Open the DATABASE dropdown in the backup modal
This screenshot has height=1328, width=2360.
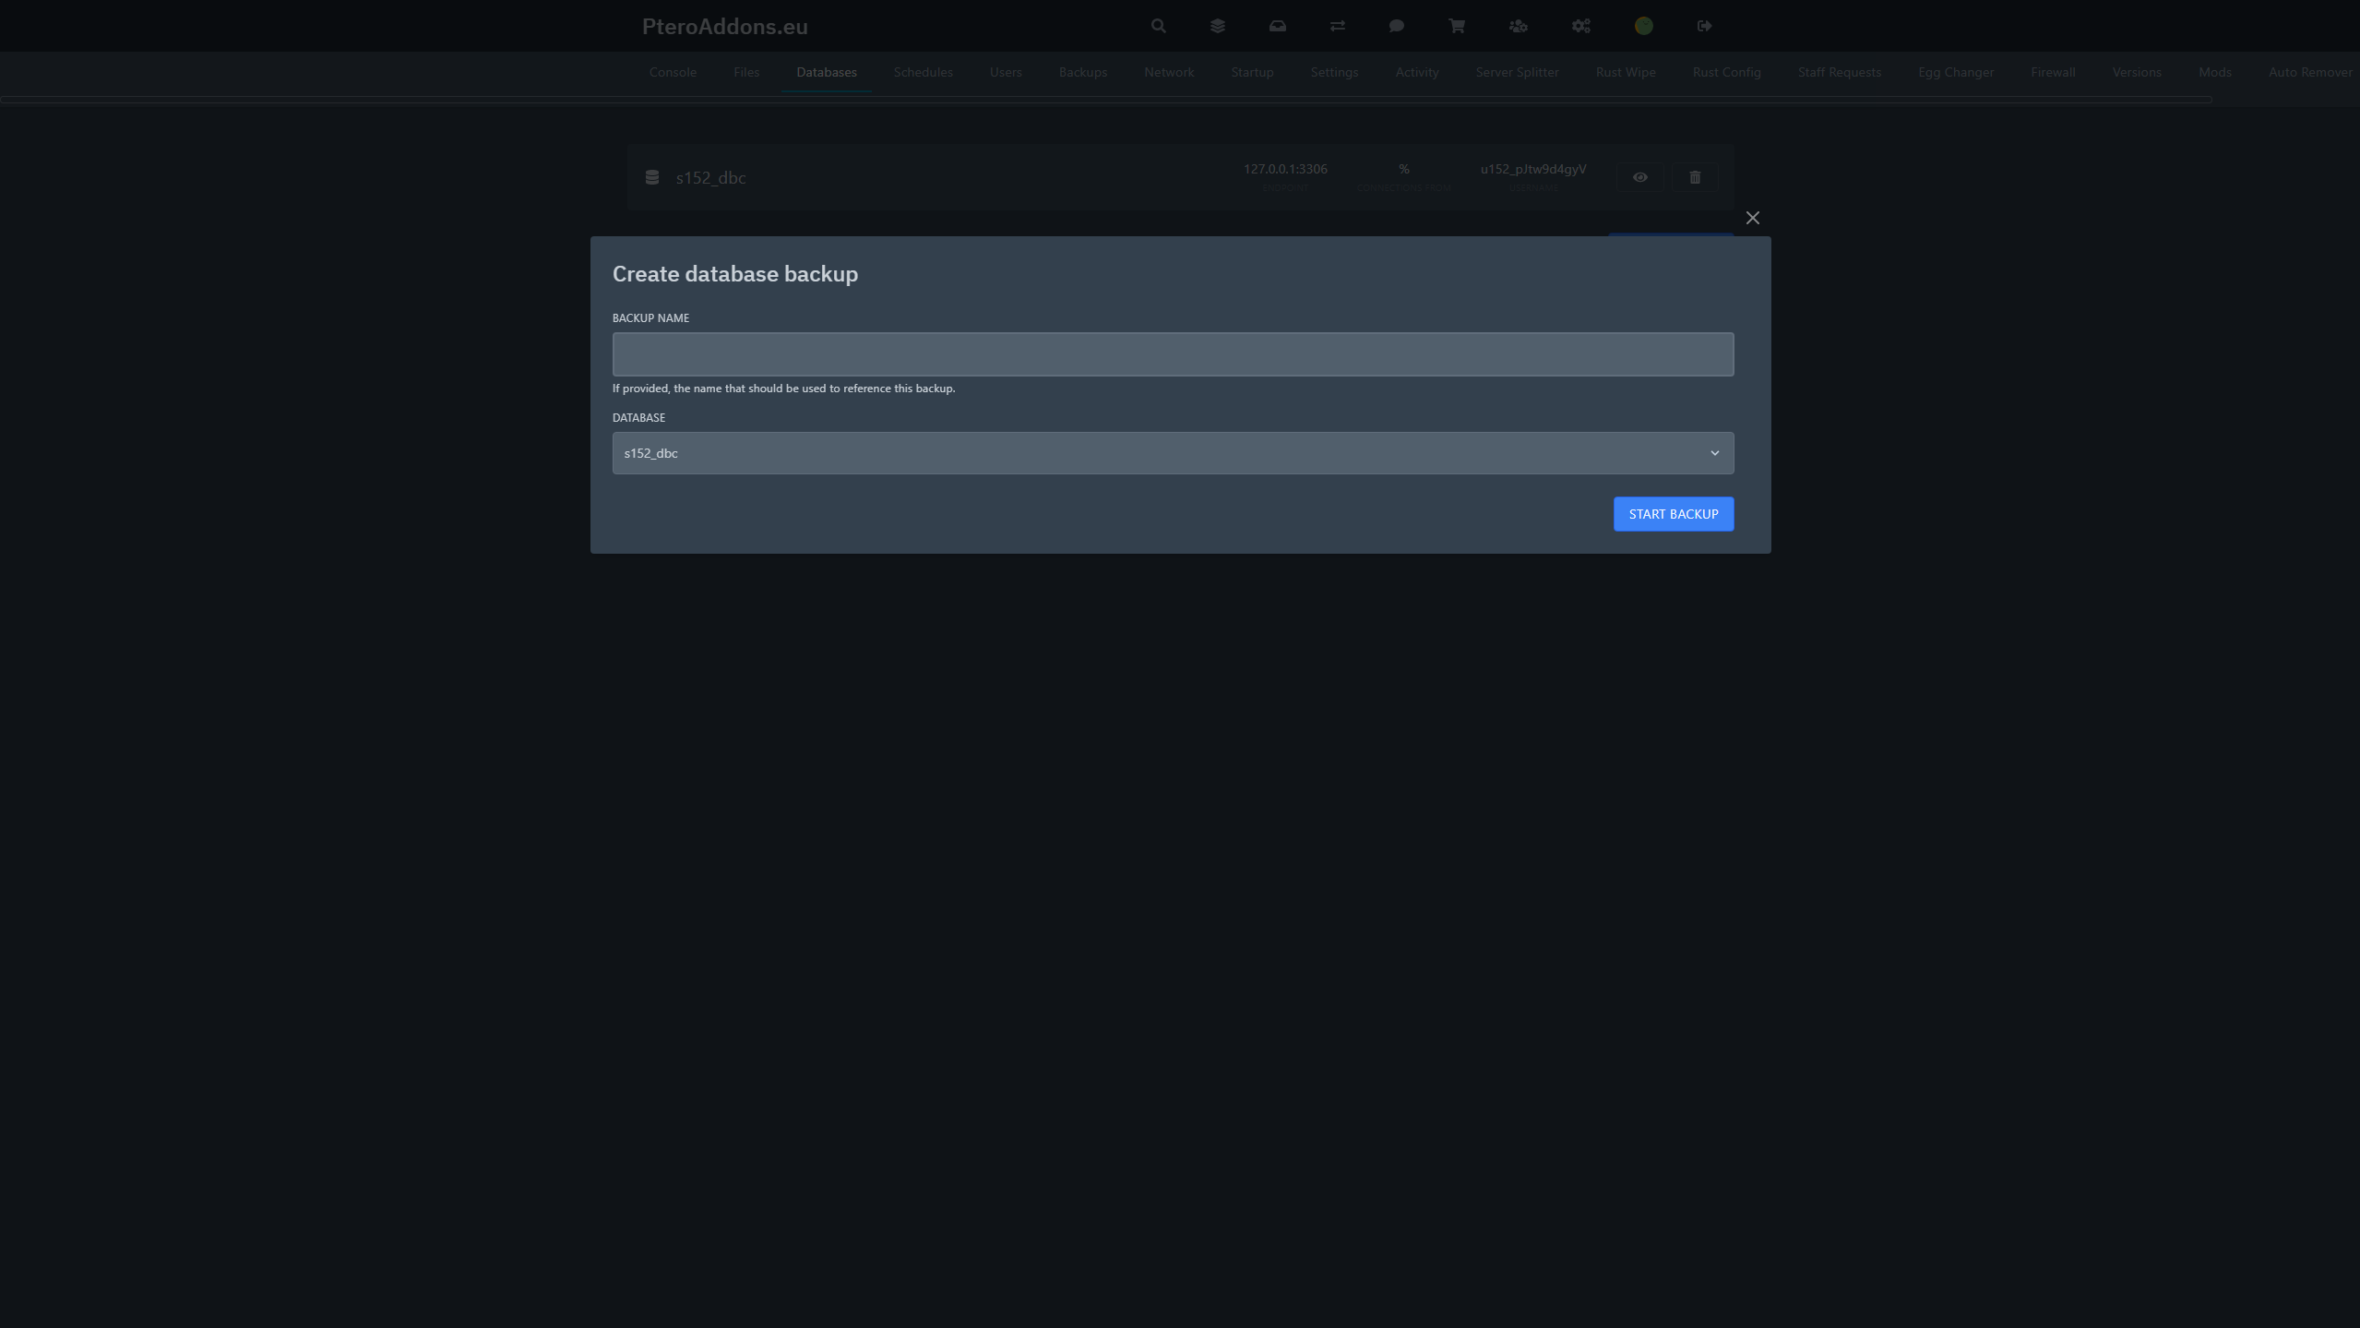coord(1172,452)
